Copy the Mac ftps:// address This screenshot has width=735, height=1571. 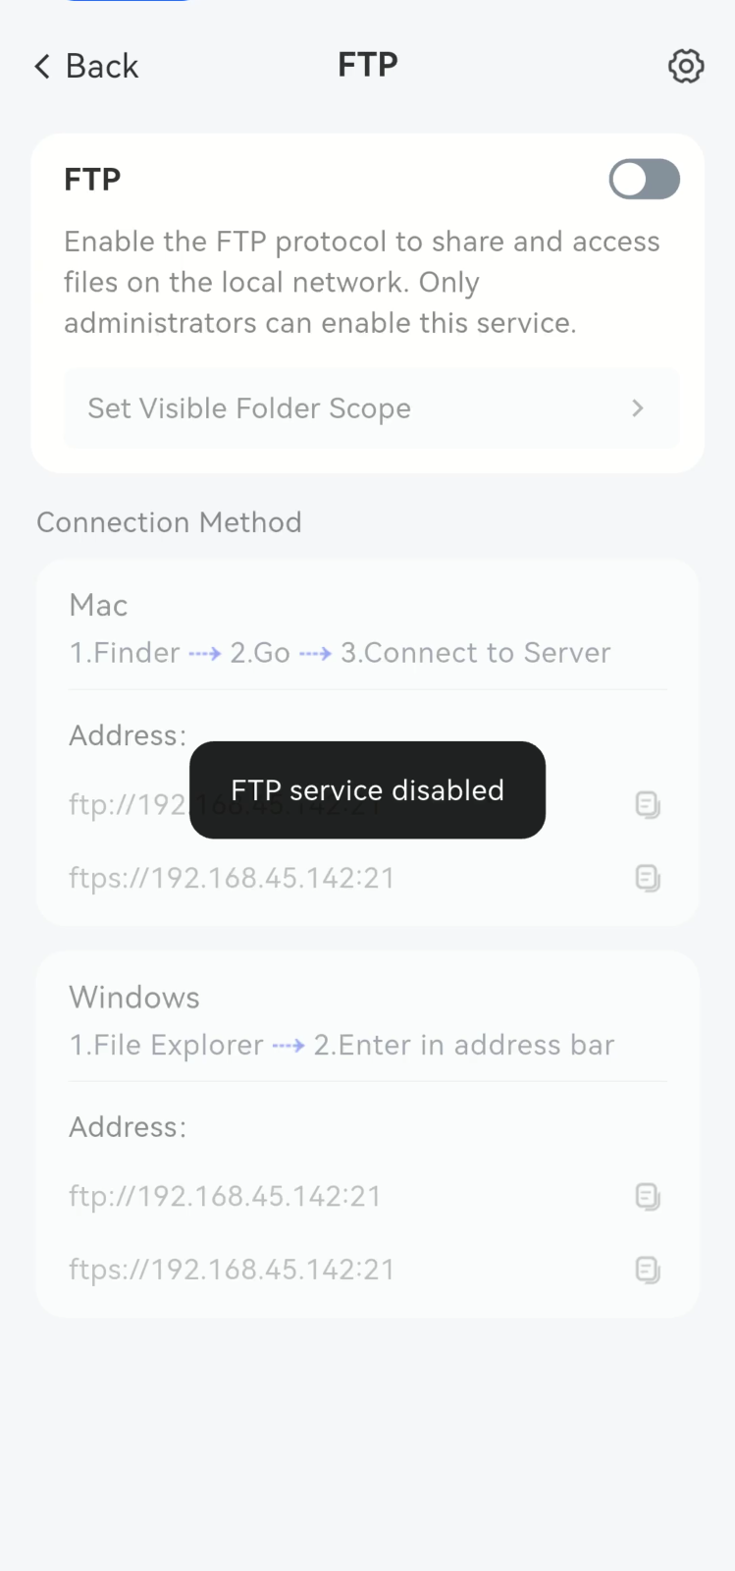point(648,878)
